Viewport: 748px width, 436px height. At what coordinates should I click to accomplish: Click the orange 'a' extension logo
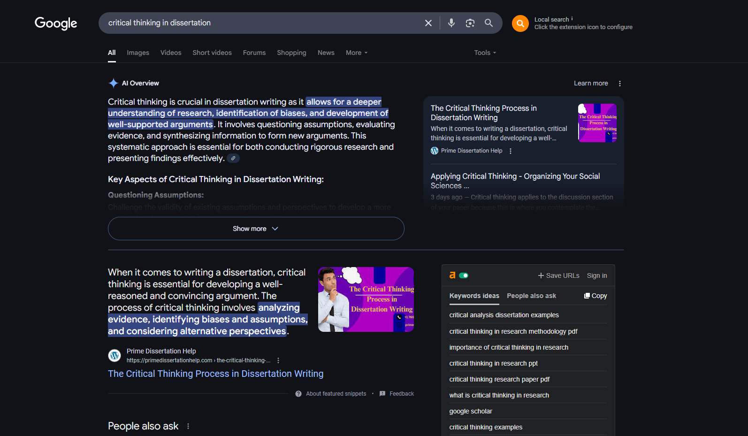[x=452, y=275]
